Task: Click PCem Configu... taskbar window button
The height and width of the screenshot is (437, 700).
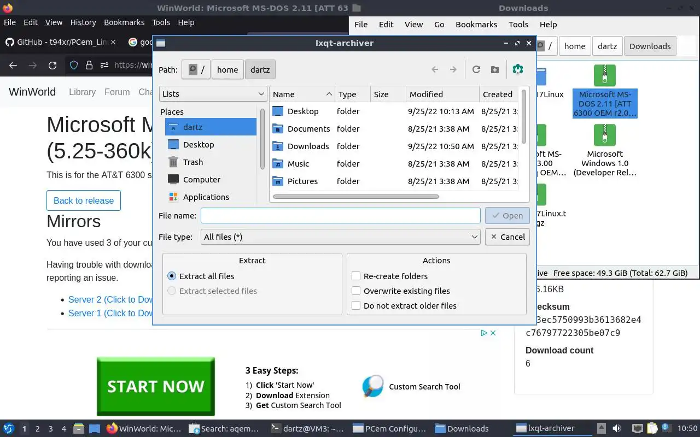Action: pyautogui.click(x=390, y=428)
